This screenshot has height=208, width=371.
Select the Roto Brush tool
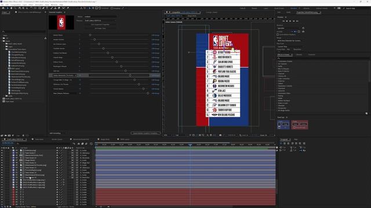(x=63, y=8)
